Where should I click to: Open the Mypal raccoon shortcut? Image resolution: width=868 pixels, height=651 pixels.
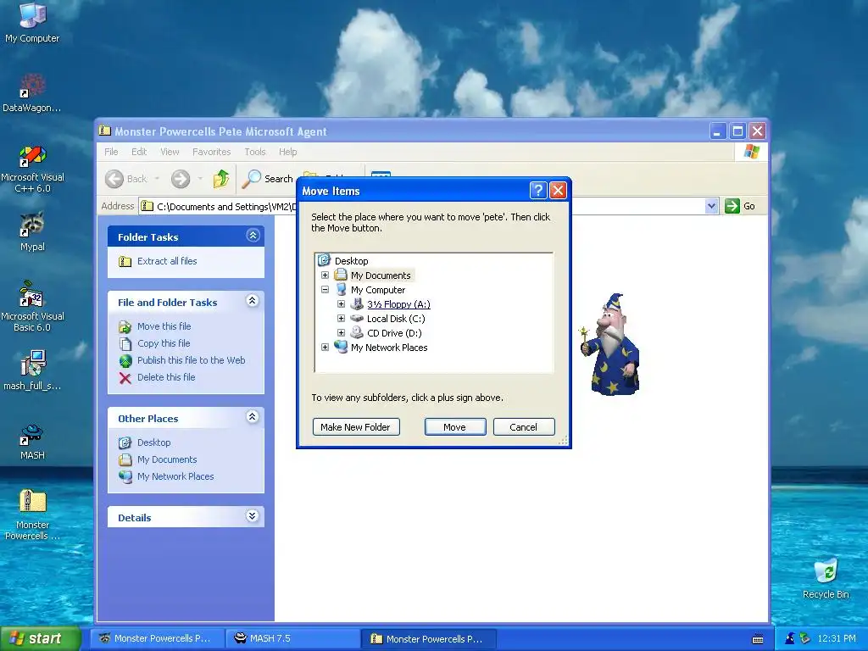(x=32, y=231)
